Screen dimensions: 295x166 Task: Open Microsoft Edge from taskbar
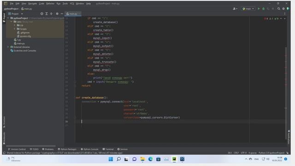(150, 159)
